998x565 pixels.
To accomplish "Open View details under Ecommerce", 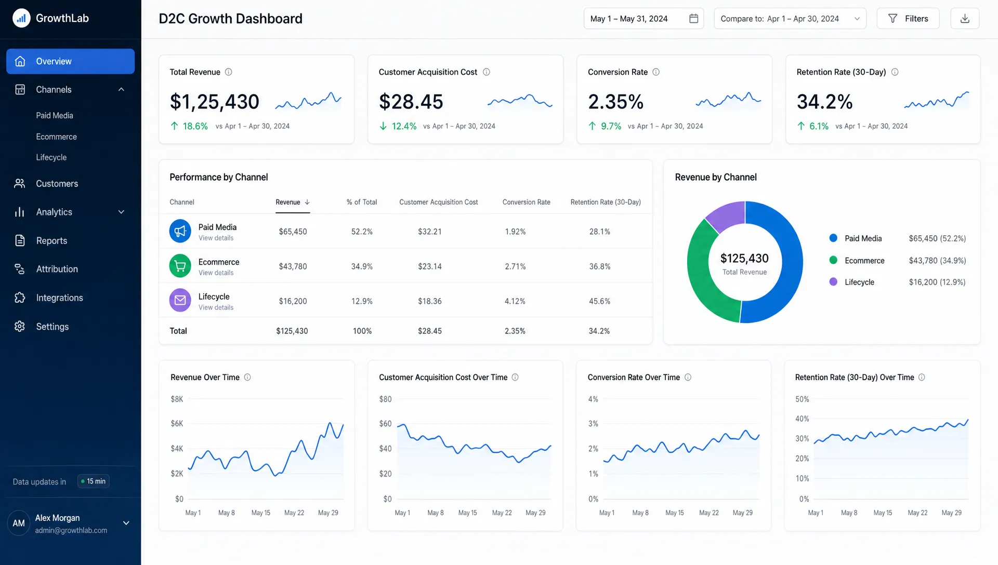I will 216,273.
